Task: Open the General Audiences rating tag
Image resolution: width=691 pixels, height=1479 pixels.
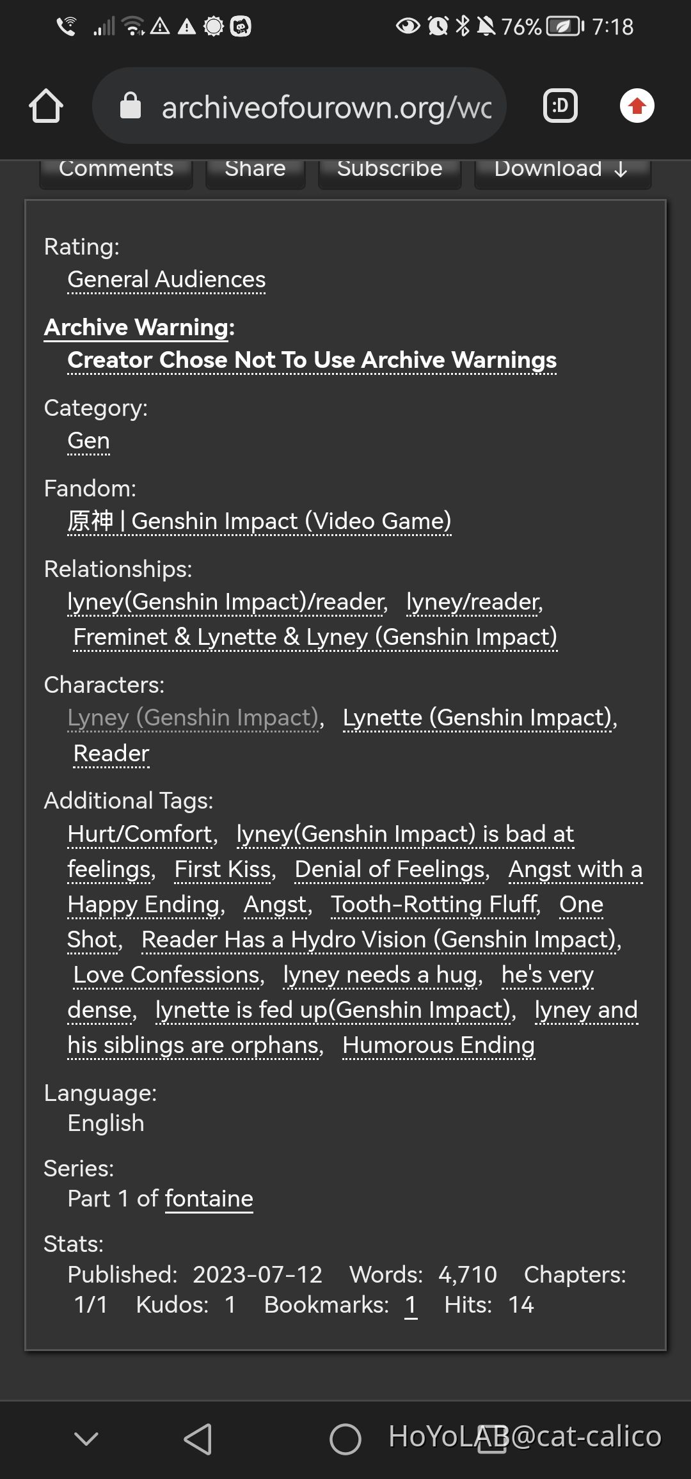Action: coord(166,280)
